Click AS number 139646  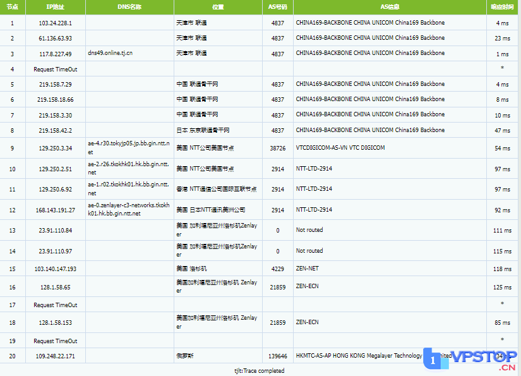point(278,356)
